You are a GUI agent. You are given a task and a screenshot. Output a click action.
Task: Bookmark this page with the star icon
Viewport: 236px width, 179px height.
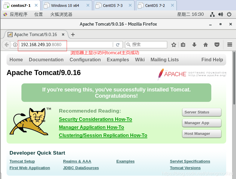tap(174, 45)
